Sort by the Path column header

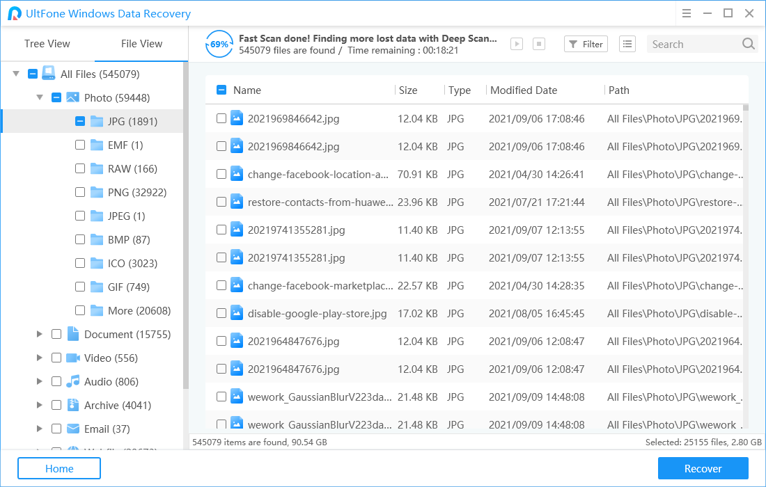pos(619,90)
